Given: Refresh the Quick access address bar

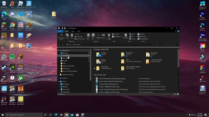Looking at the screenshot, I should coord(157,45).
